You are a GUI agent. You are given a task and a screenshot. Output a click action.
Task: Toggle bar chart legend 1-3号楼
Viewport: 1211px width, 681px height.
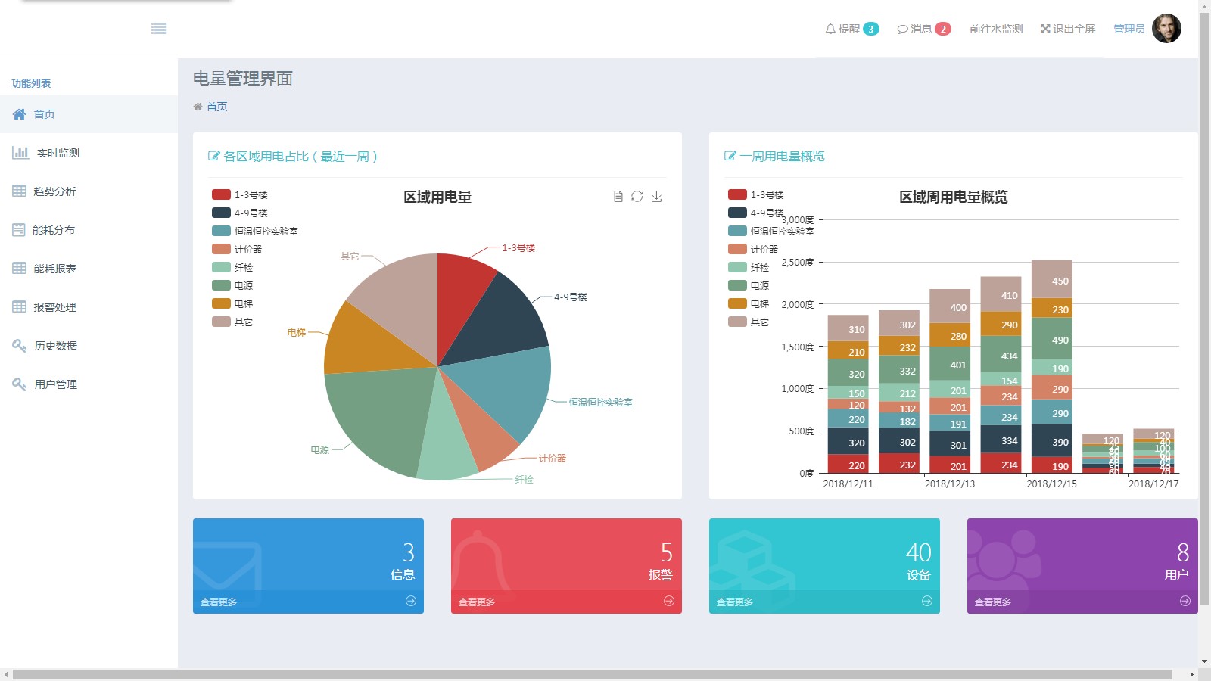coord(756,194)
